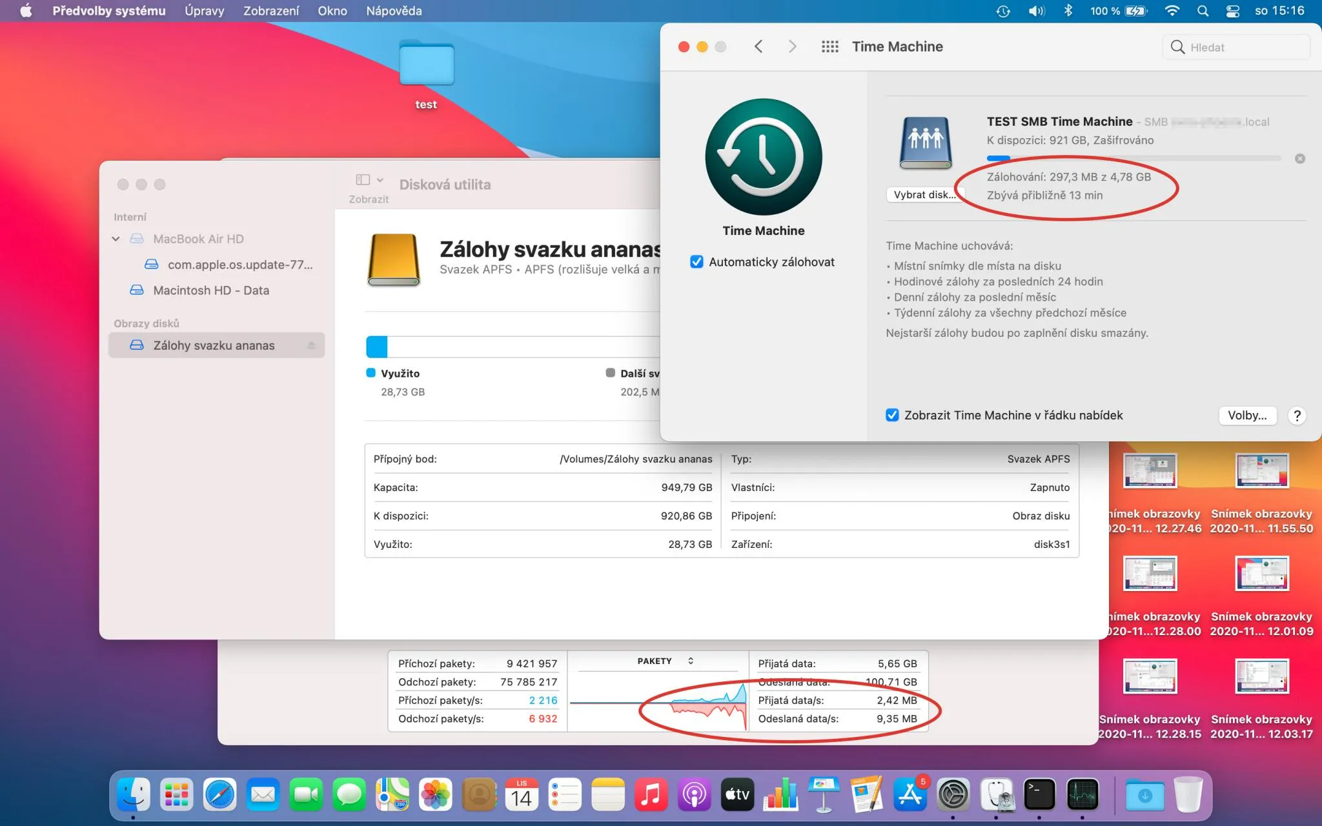
Task: Click the battery status in menu bar
Action: coord(1119,11)
